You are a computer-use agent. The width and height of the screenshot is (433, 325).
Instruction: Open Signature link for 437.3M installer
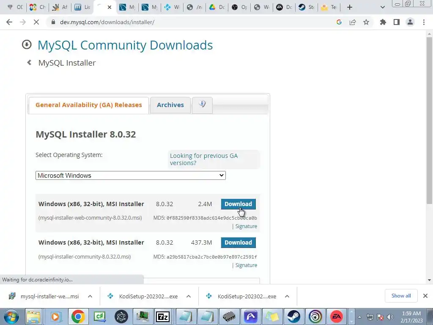[x=246, y=265]
